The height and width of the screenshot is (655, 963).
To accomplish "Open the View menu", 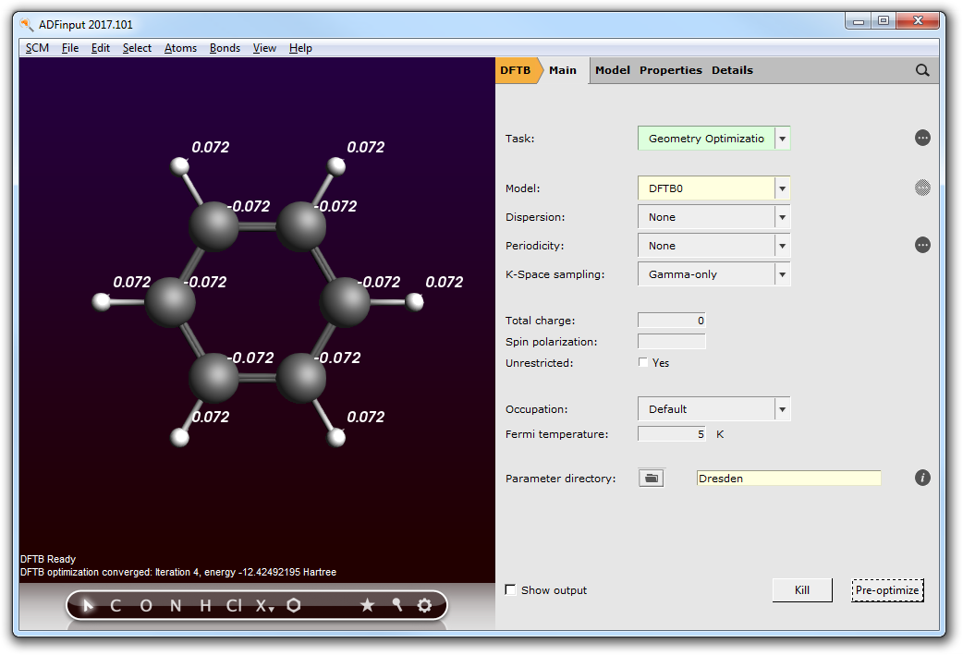I will [x=264, y=48].
